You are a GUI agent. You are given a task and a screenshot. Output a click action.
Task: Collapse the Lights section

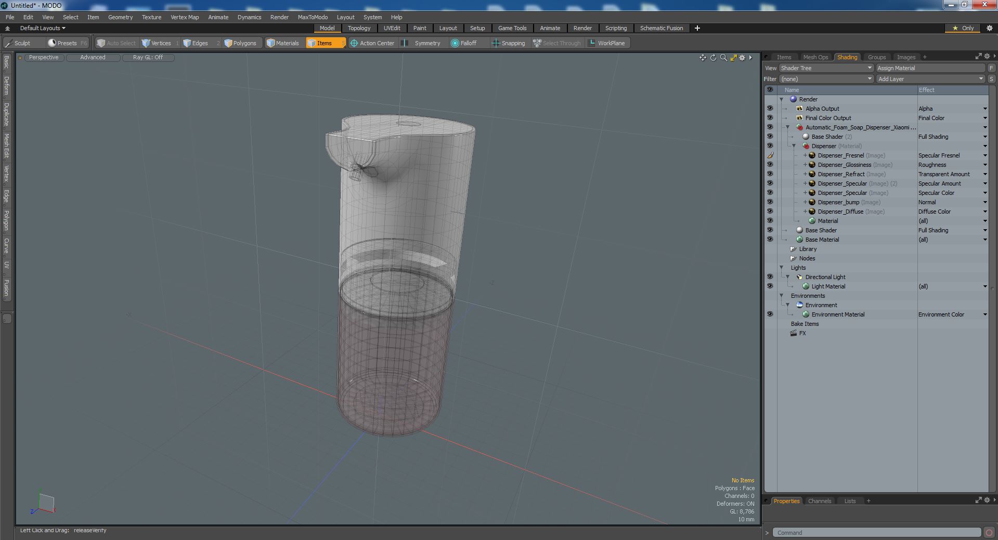[781, 268]
